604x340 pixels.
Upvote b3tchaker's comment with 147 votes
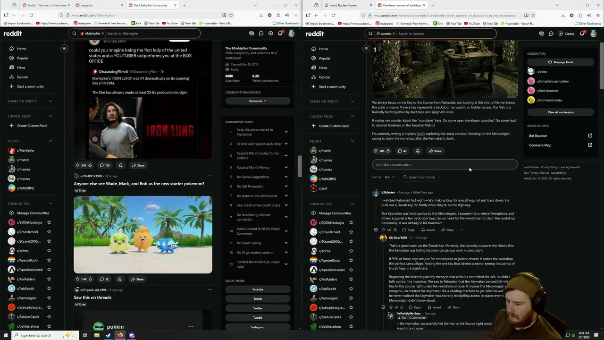[383, 230]
